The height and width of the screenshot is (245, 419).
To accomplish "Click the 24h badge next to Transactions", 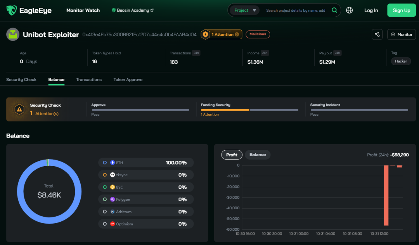I will [x=196, y=53].
